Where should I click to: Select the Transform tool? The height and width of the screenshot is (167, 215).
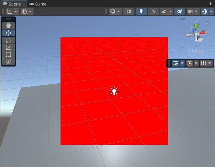pos(9,62)
